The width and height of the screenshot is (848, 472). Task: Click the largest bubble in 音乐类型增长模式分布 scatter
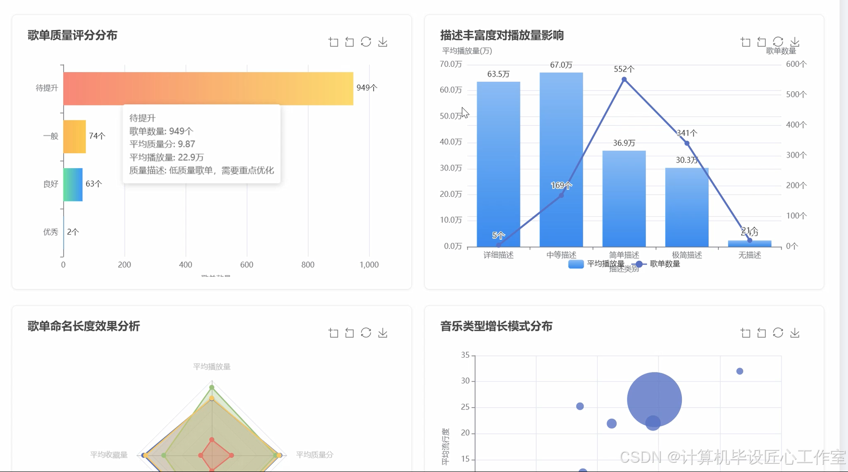654,399
